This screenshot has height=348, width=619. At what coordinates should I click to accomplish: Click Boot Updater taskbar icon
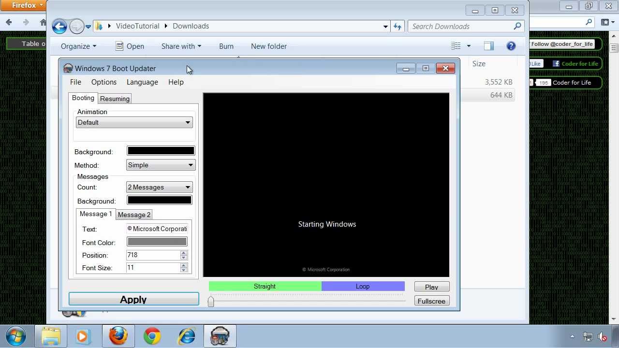click(x=220, y=336)
